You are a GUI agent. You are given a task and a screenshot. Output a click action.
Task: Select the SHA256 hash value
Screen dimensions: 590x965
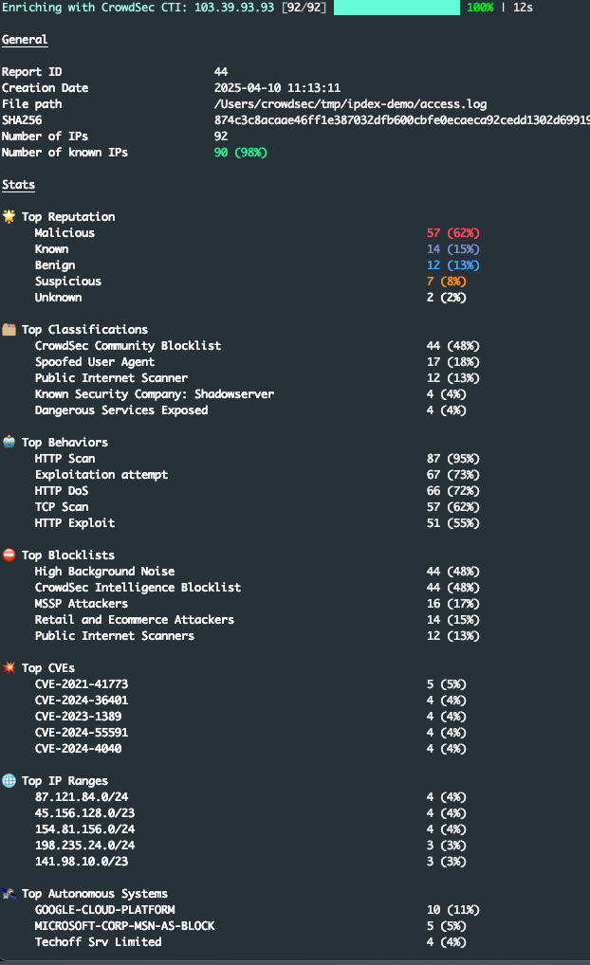(x=401, y=120)
